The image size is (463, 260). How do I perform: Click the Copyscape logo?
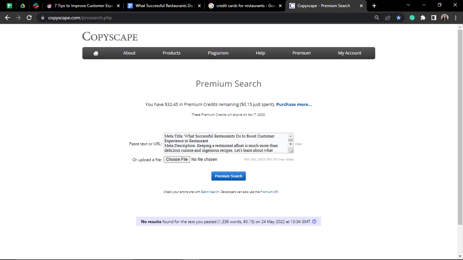point(110,36)
